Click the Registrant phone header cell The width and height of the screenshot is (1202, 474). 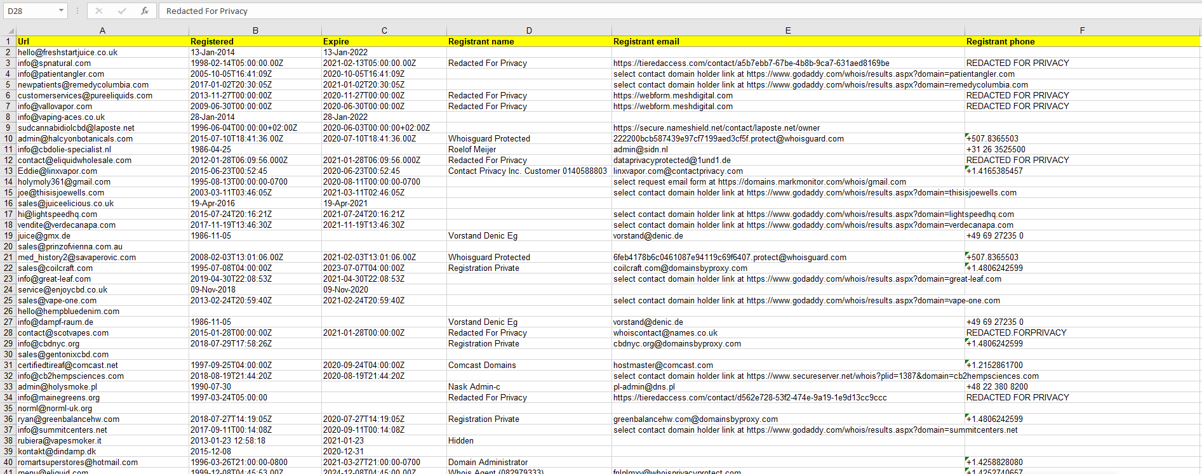pos(1083,41)
